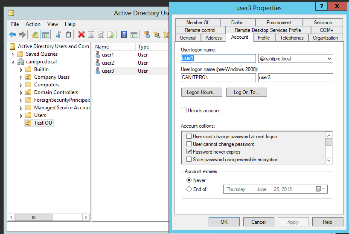Image resolution: width=349 pixels, height=234 pixels.
Task: Expand the ForeignSecurityPrincipals node
Action: click(21, 100)
